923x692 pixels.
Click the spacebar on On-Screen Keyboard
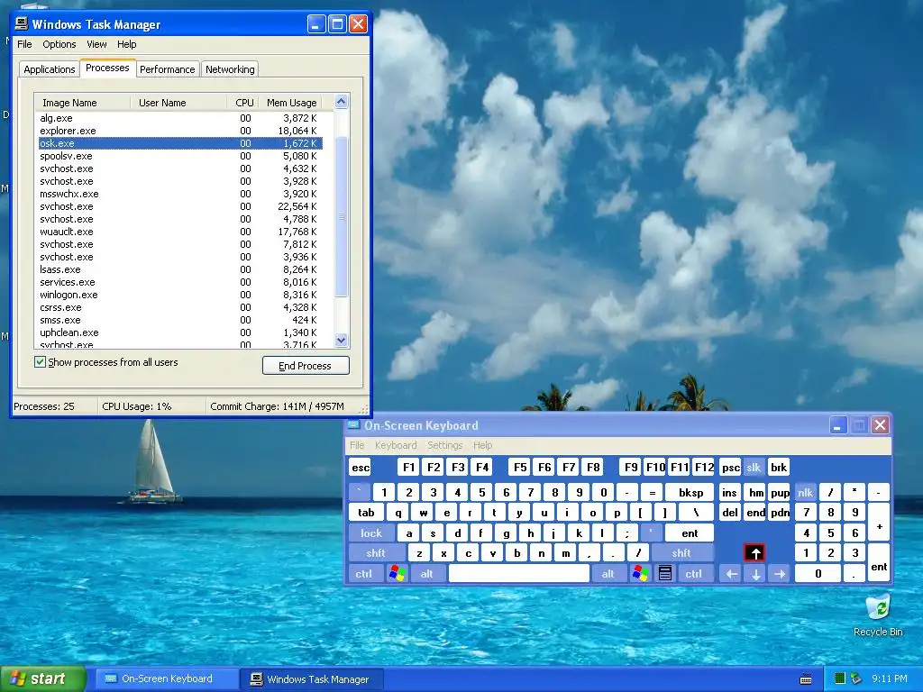(518, 573)
